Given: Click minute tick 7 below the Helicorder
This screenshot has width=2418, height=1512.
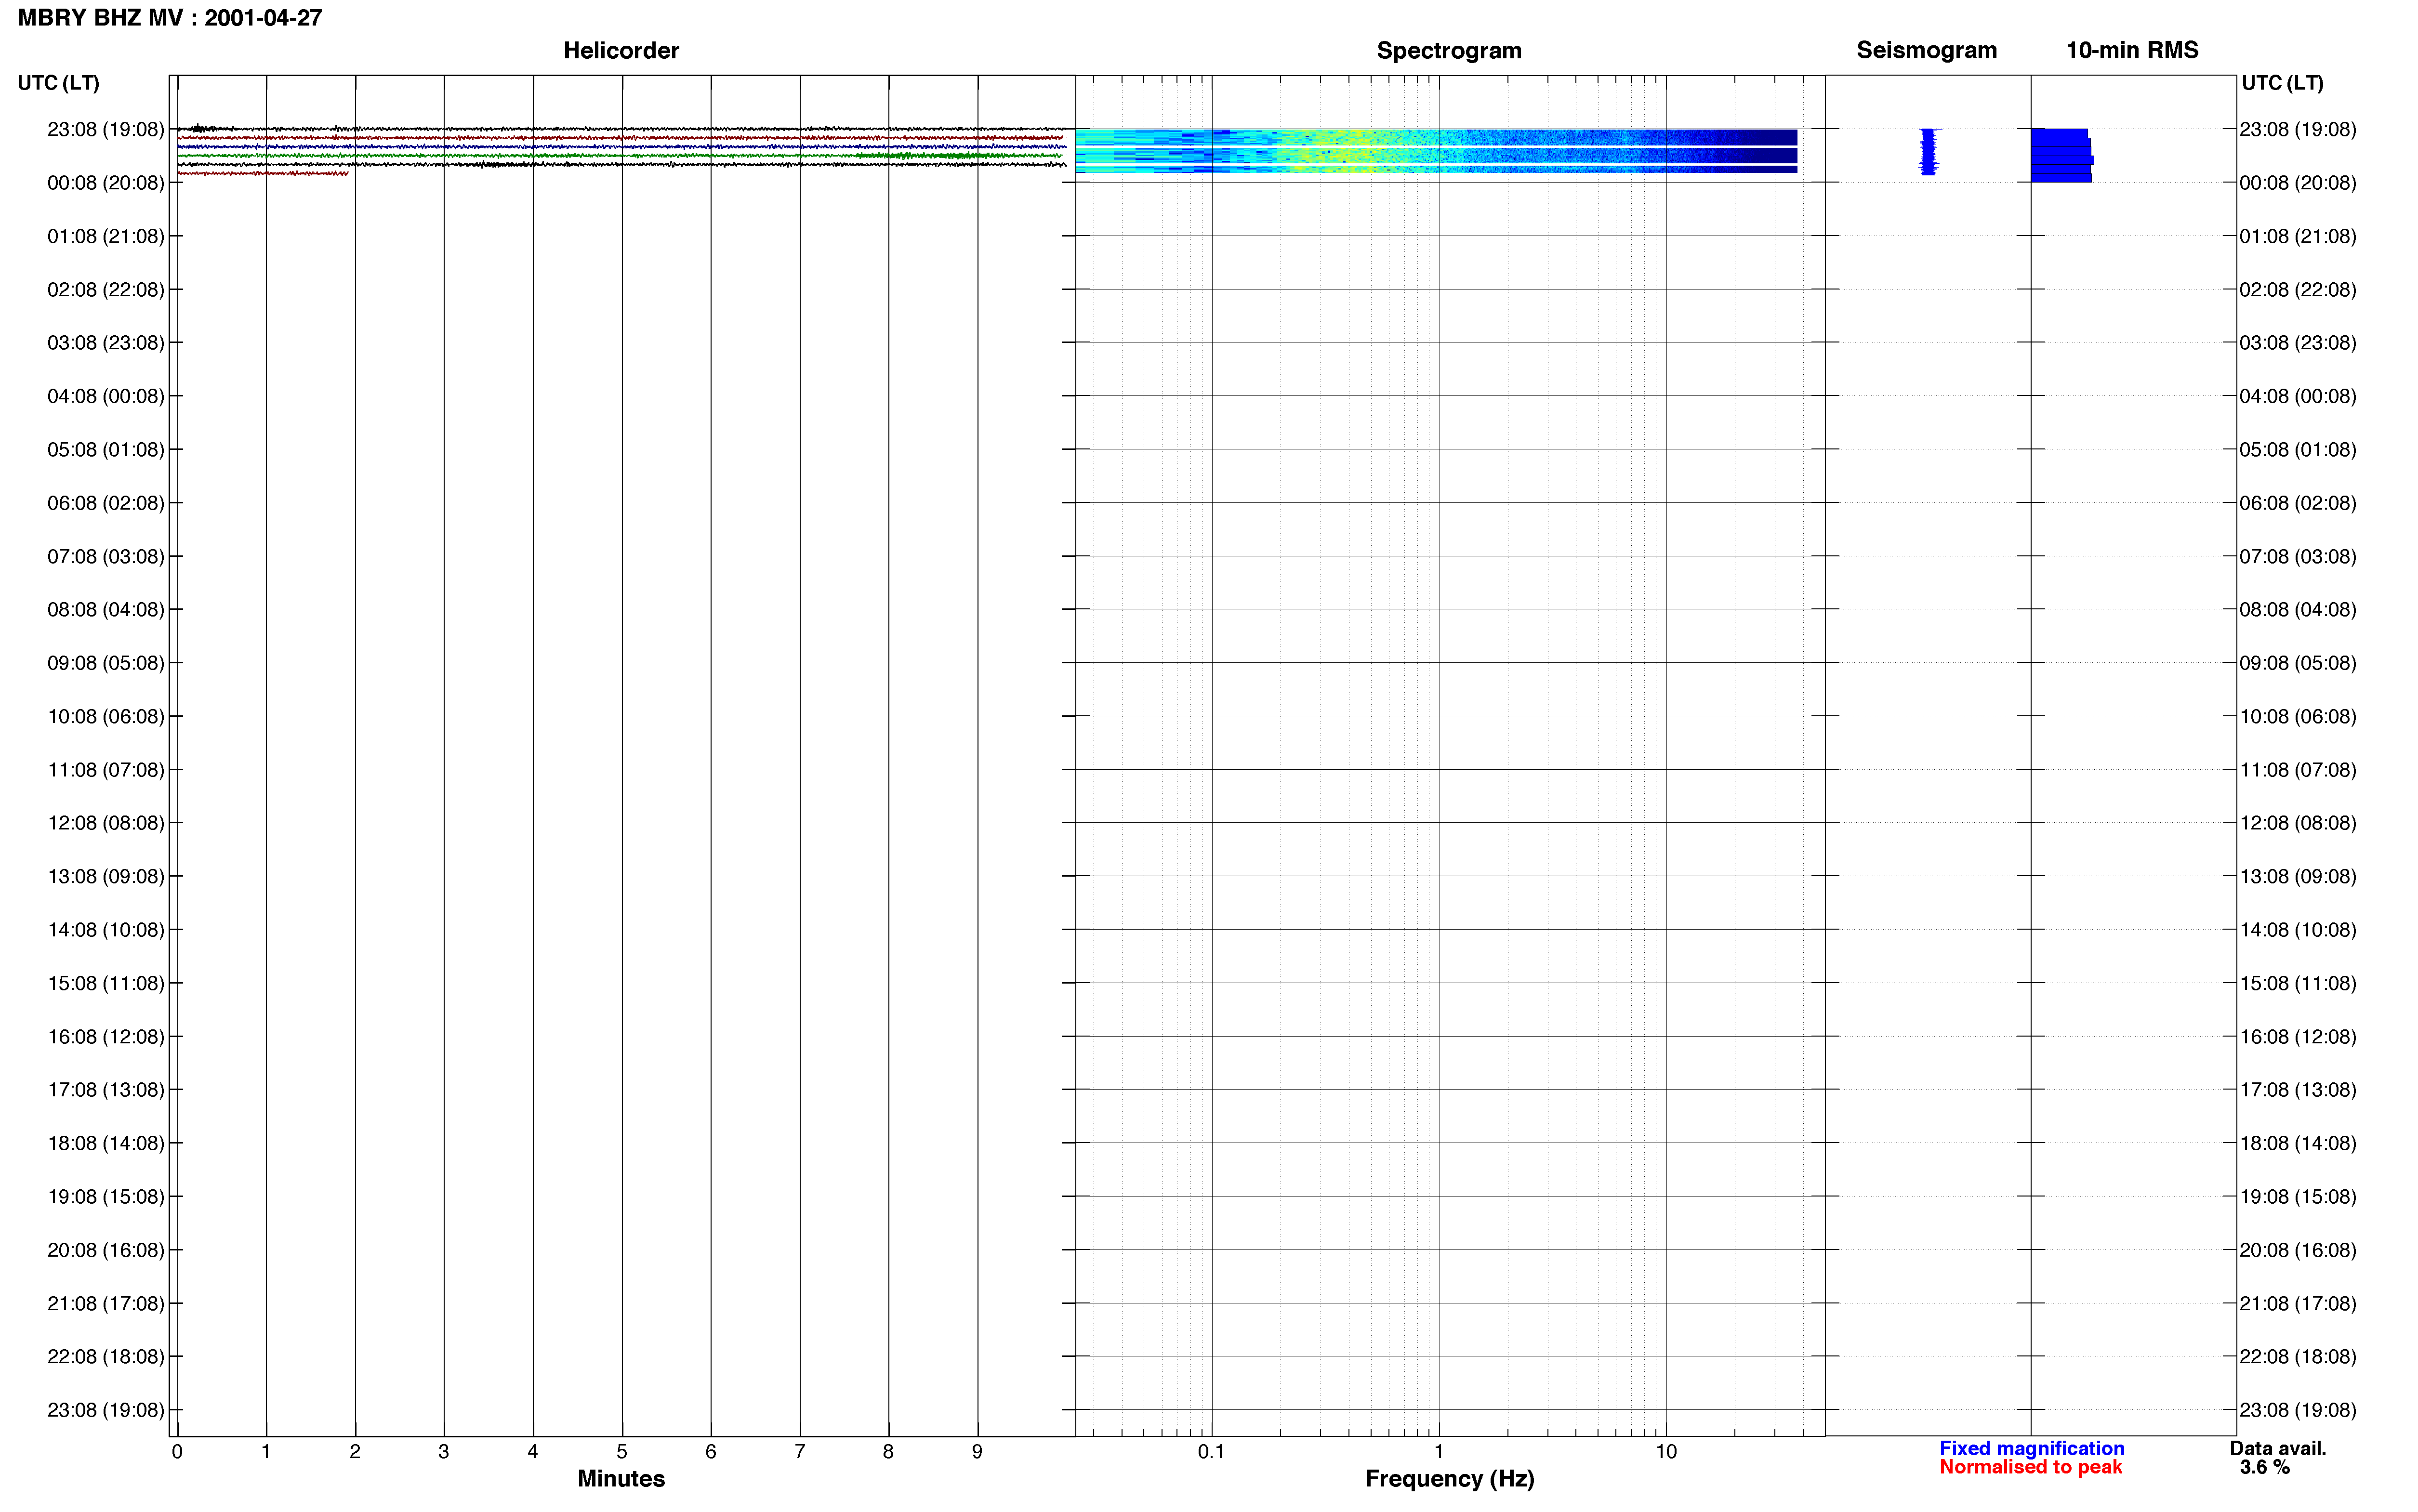Looking at the screenshot, I should point(800,1451).
